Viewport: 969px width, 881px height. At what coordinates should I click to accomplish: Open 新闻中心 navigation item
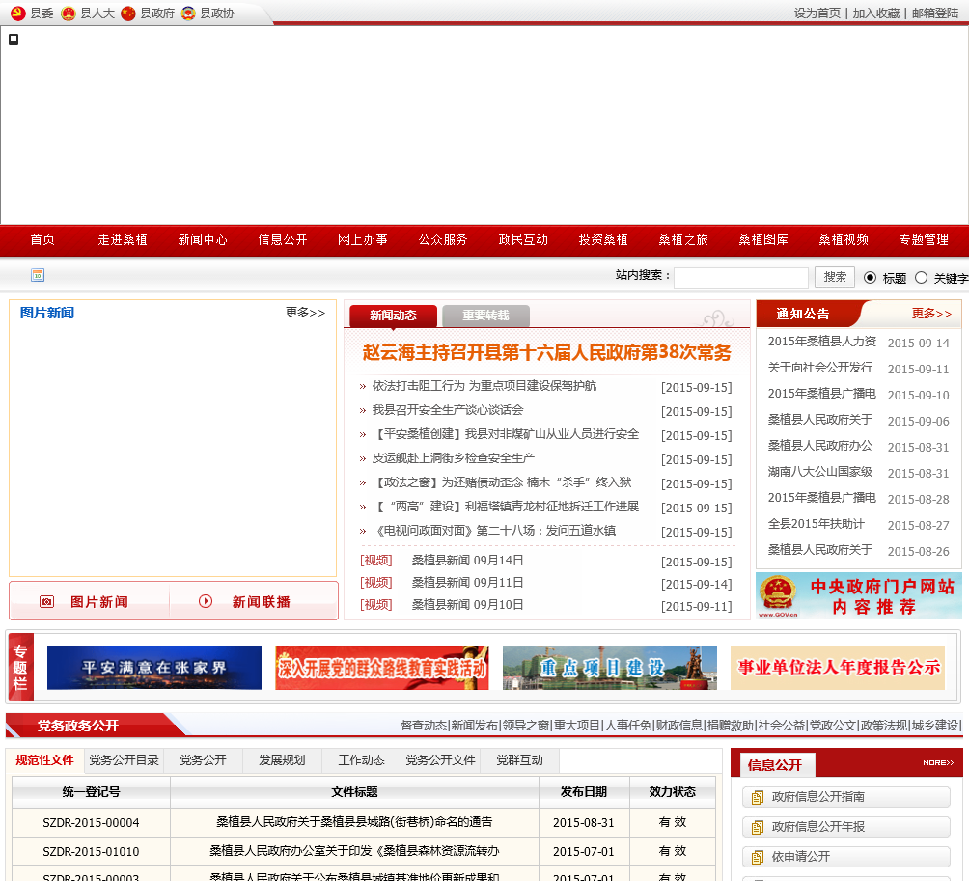pyautogui.click(x=203, y=239)
